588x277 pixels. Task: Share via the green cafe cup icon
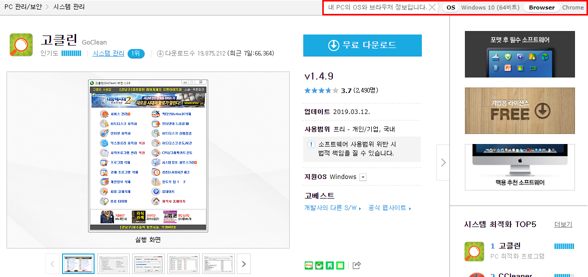coord(319,265)
